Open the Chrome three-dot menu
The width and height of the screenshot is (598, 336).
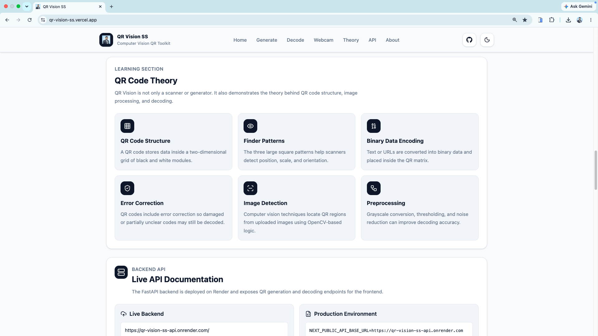pyautogui.click(x=591, y=20)
